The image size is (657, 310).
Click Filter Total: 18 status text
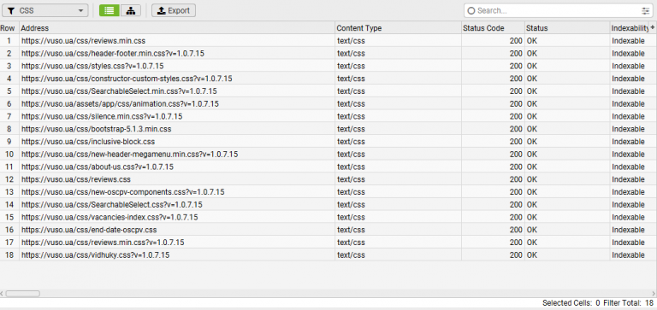pyautogui.click(x=628, y=303)
